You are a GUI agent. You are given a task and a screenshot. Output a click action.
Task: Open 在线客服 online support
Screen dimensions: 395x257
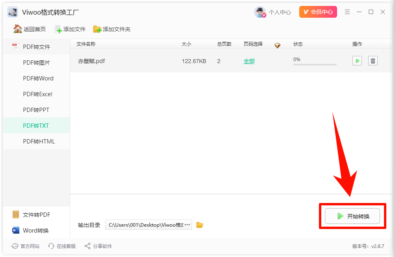click(x=62, y=246)
